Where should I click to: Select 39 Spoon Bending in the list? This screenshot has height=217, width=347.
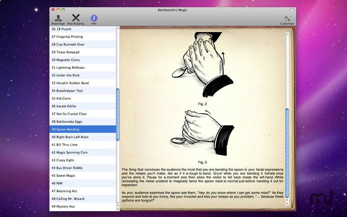tap(82, 129)
